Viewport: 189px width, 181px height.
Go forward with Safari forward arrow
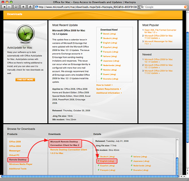pyautogui.click(x=9, y=7)
